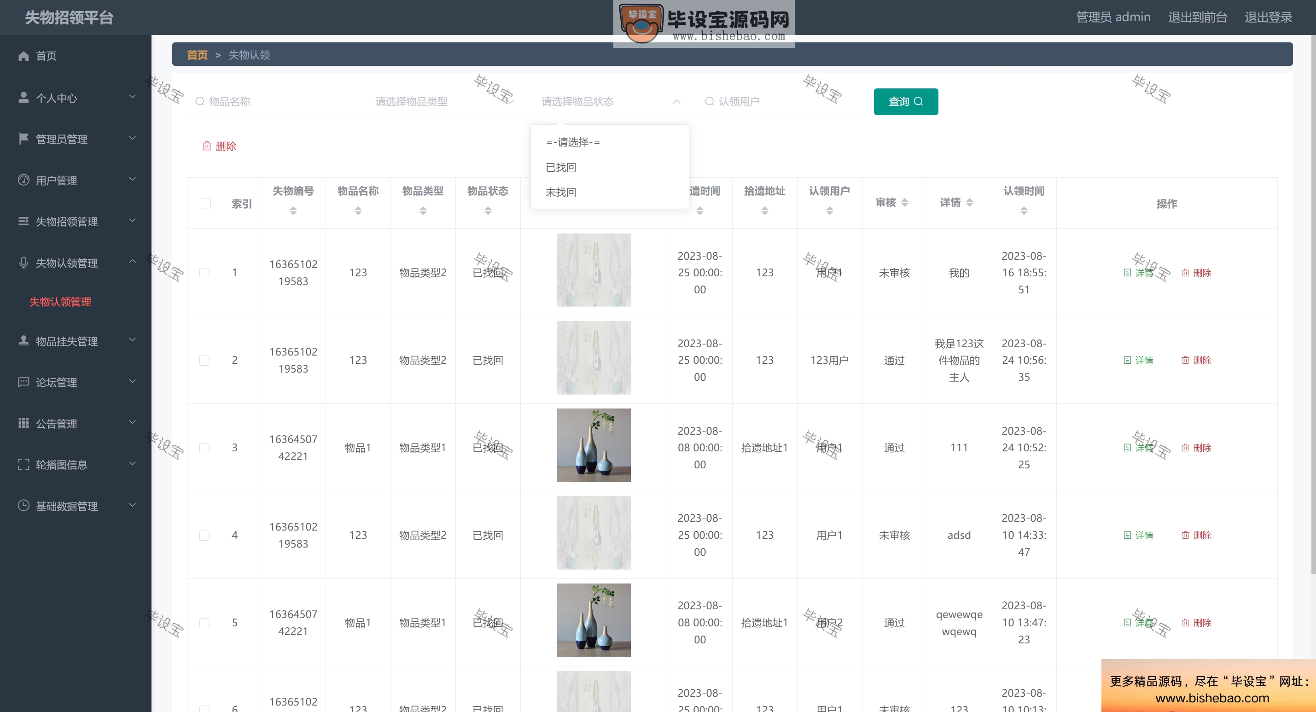Click the icon beside 用户管理
1316x712 pixels.
click(x=23, y=180)
